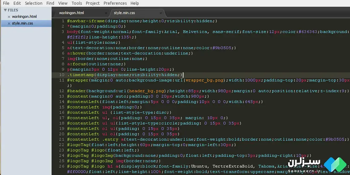
Task: Close the workingon.html tab
Action: (106, 13)
